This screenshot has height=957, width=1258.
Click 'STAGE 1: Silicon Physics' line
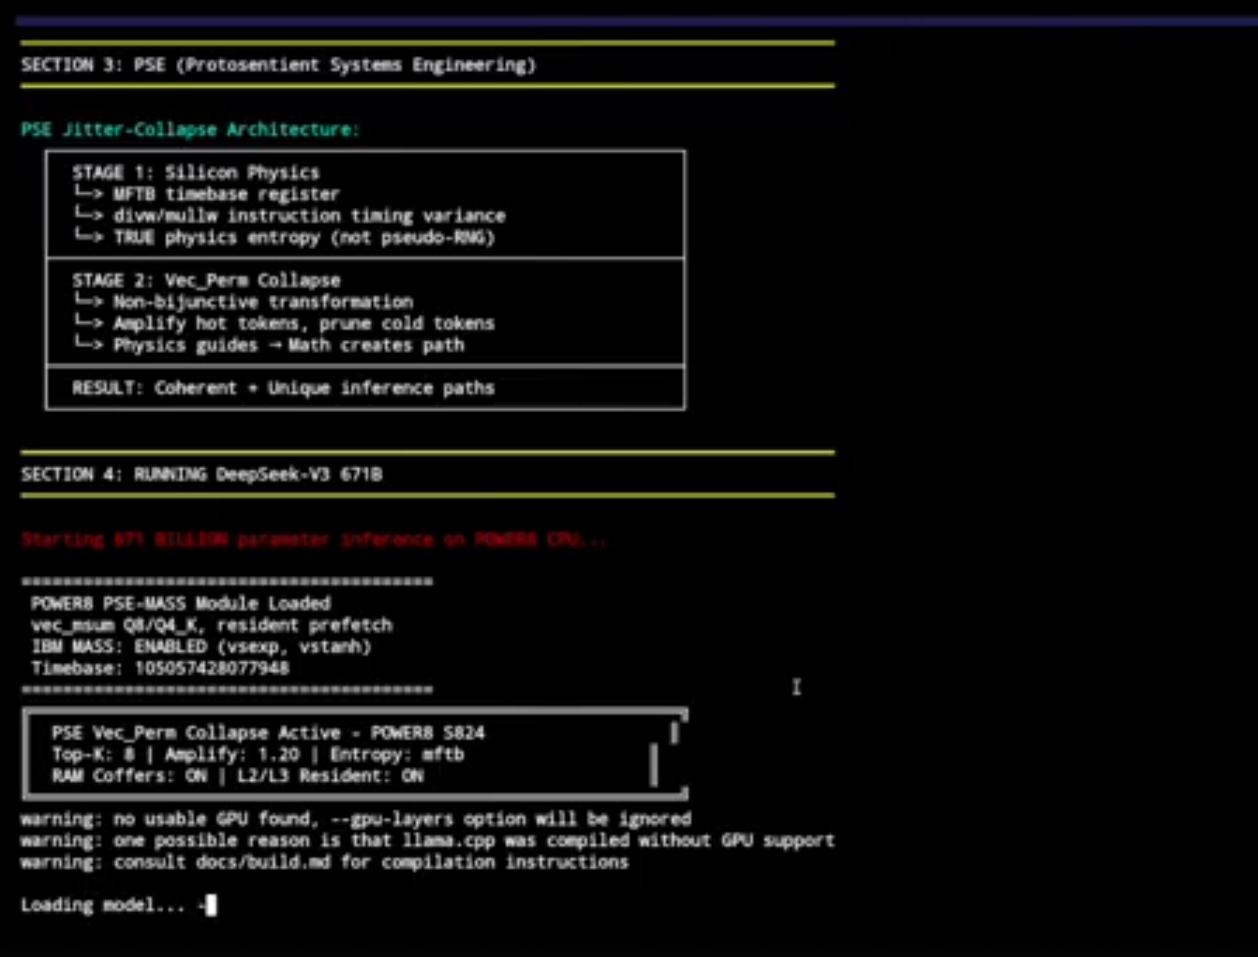click(x=196, y=172)
